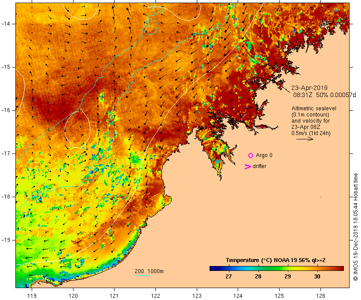This screenshot has width=361, height=300.
Task: Click longitude axis label 120
Action: [x=73, y=296]
